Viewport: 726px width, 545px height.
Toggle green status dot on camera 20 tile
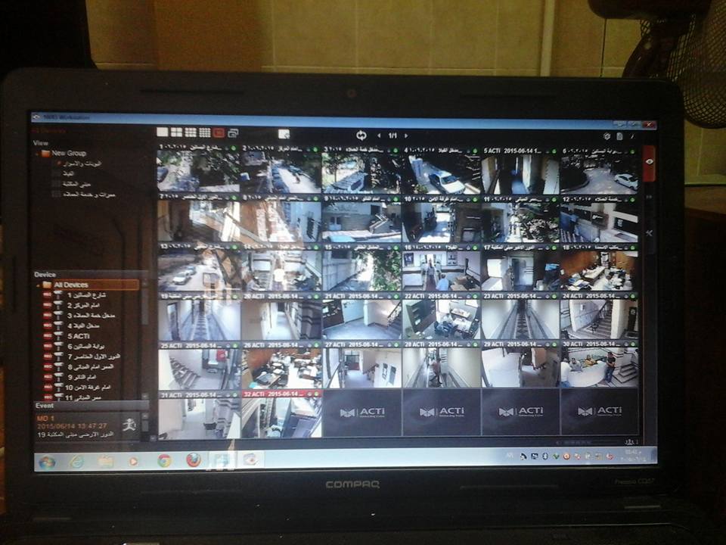[x=318, y=296]
